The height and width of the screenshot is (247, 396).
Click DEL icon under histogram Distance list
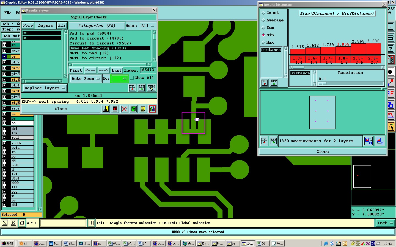tap(265, 83)
